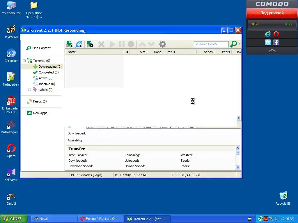Open Embarcadero Dev-C++ desktop shortcut
Screen dimensions: 298x223
[x=11, y=105]
